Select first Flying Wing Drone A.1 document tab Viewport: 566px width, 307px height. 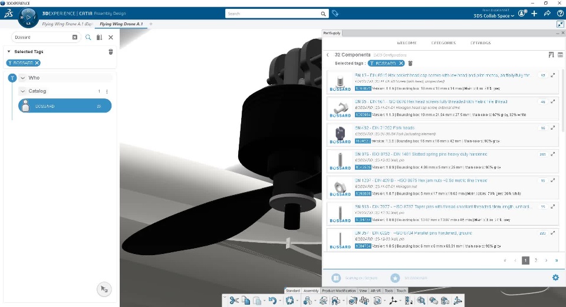(x=67, y=24)
